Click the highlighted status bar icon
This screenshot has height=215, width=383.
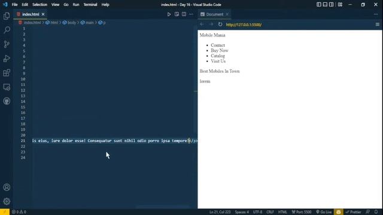[x=338, y=212]
